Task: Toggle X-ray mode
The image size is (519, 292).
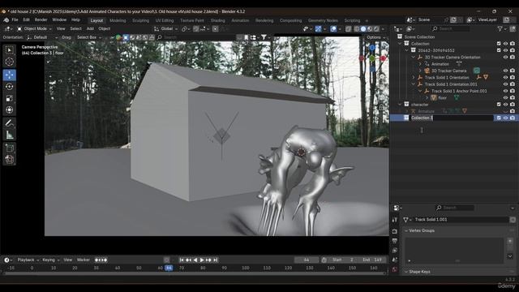Action: click(348, 29)
